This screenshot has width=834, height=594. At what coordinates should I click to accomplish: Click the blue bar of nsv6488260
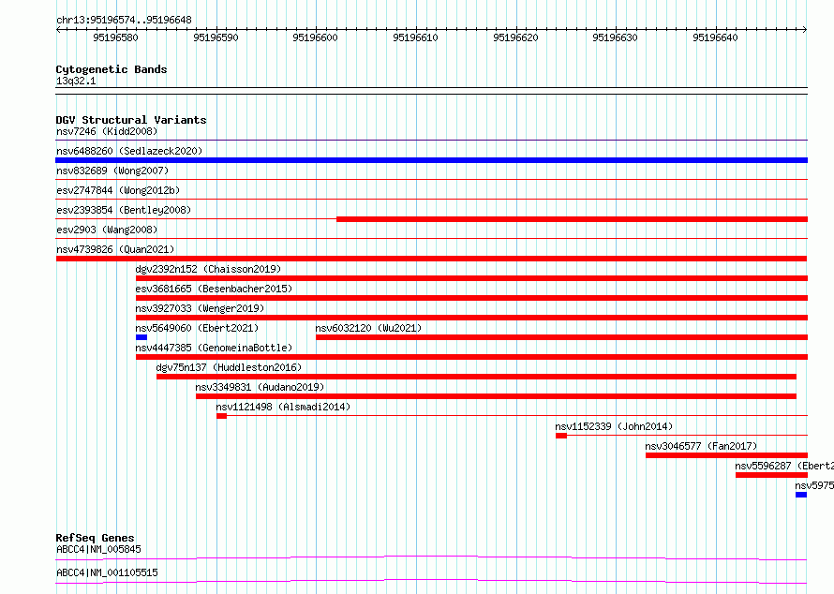(x=431, y=160)
